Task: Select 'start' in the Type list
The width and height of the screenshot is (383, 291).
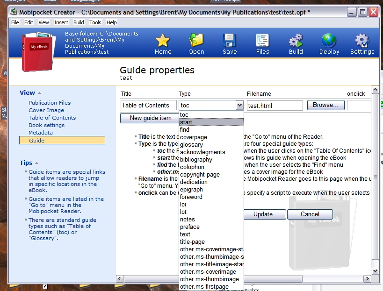Action: click(211, 122)
